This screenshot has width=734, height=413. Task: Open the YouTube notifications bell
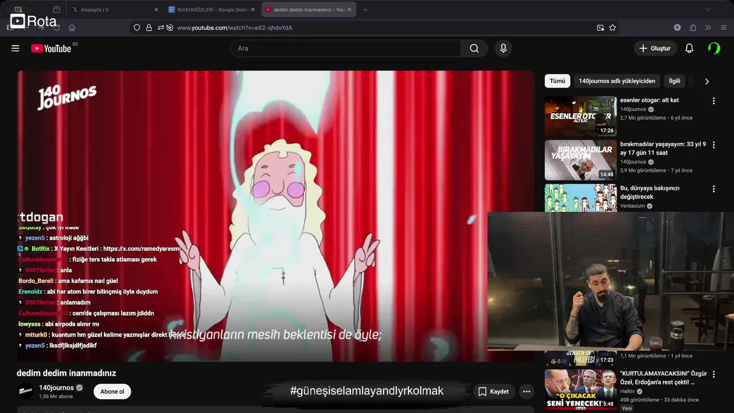(x=689, y=48)
